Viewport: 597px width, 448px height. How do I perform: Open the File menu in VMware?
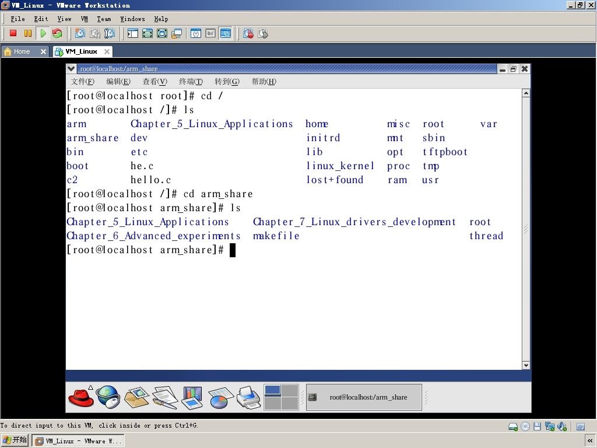[x=17, y=19]
